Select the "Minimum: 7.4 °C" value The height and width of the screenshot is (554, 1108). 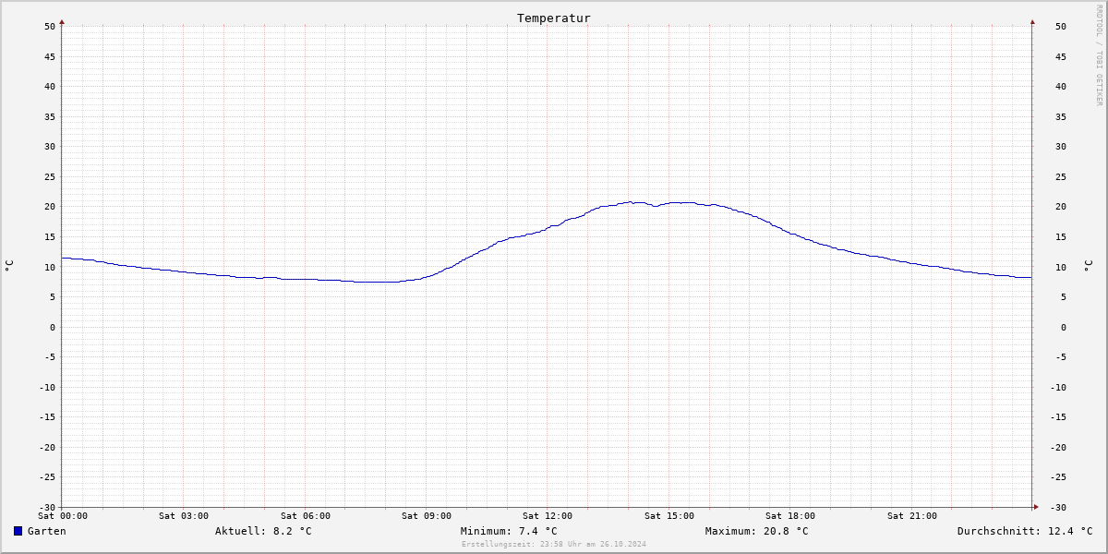(x=509, y=531)
